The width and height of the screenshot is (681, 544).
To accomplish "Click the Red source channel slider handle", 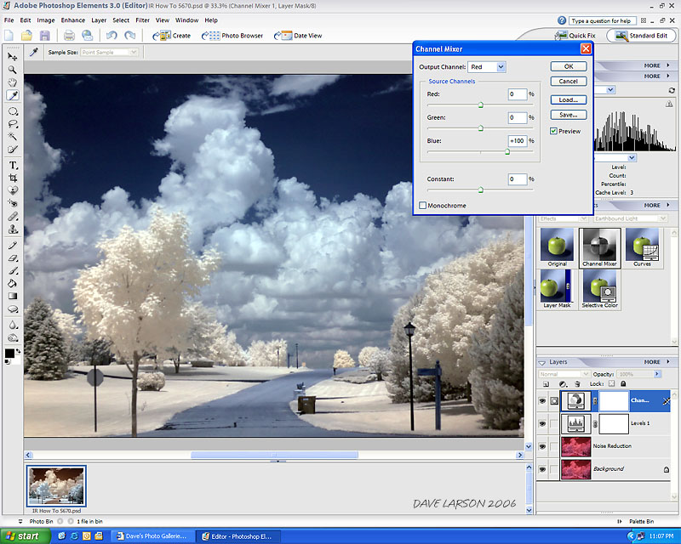I will (x=481, y=105).
